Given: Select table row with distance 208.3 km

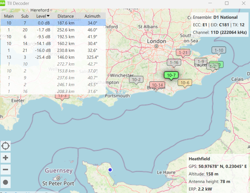Looking at the screenshot, I should click(x=53, y=91).
